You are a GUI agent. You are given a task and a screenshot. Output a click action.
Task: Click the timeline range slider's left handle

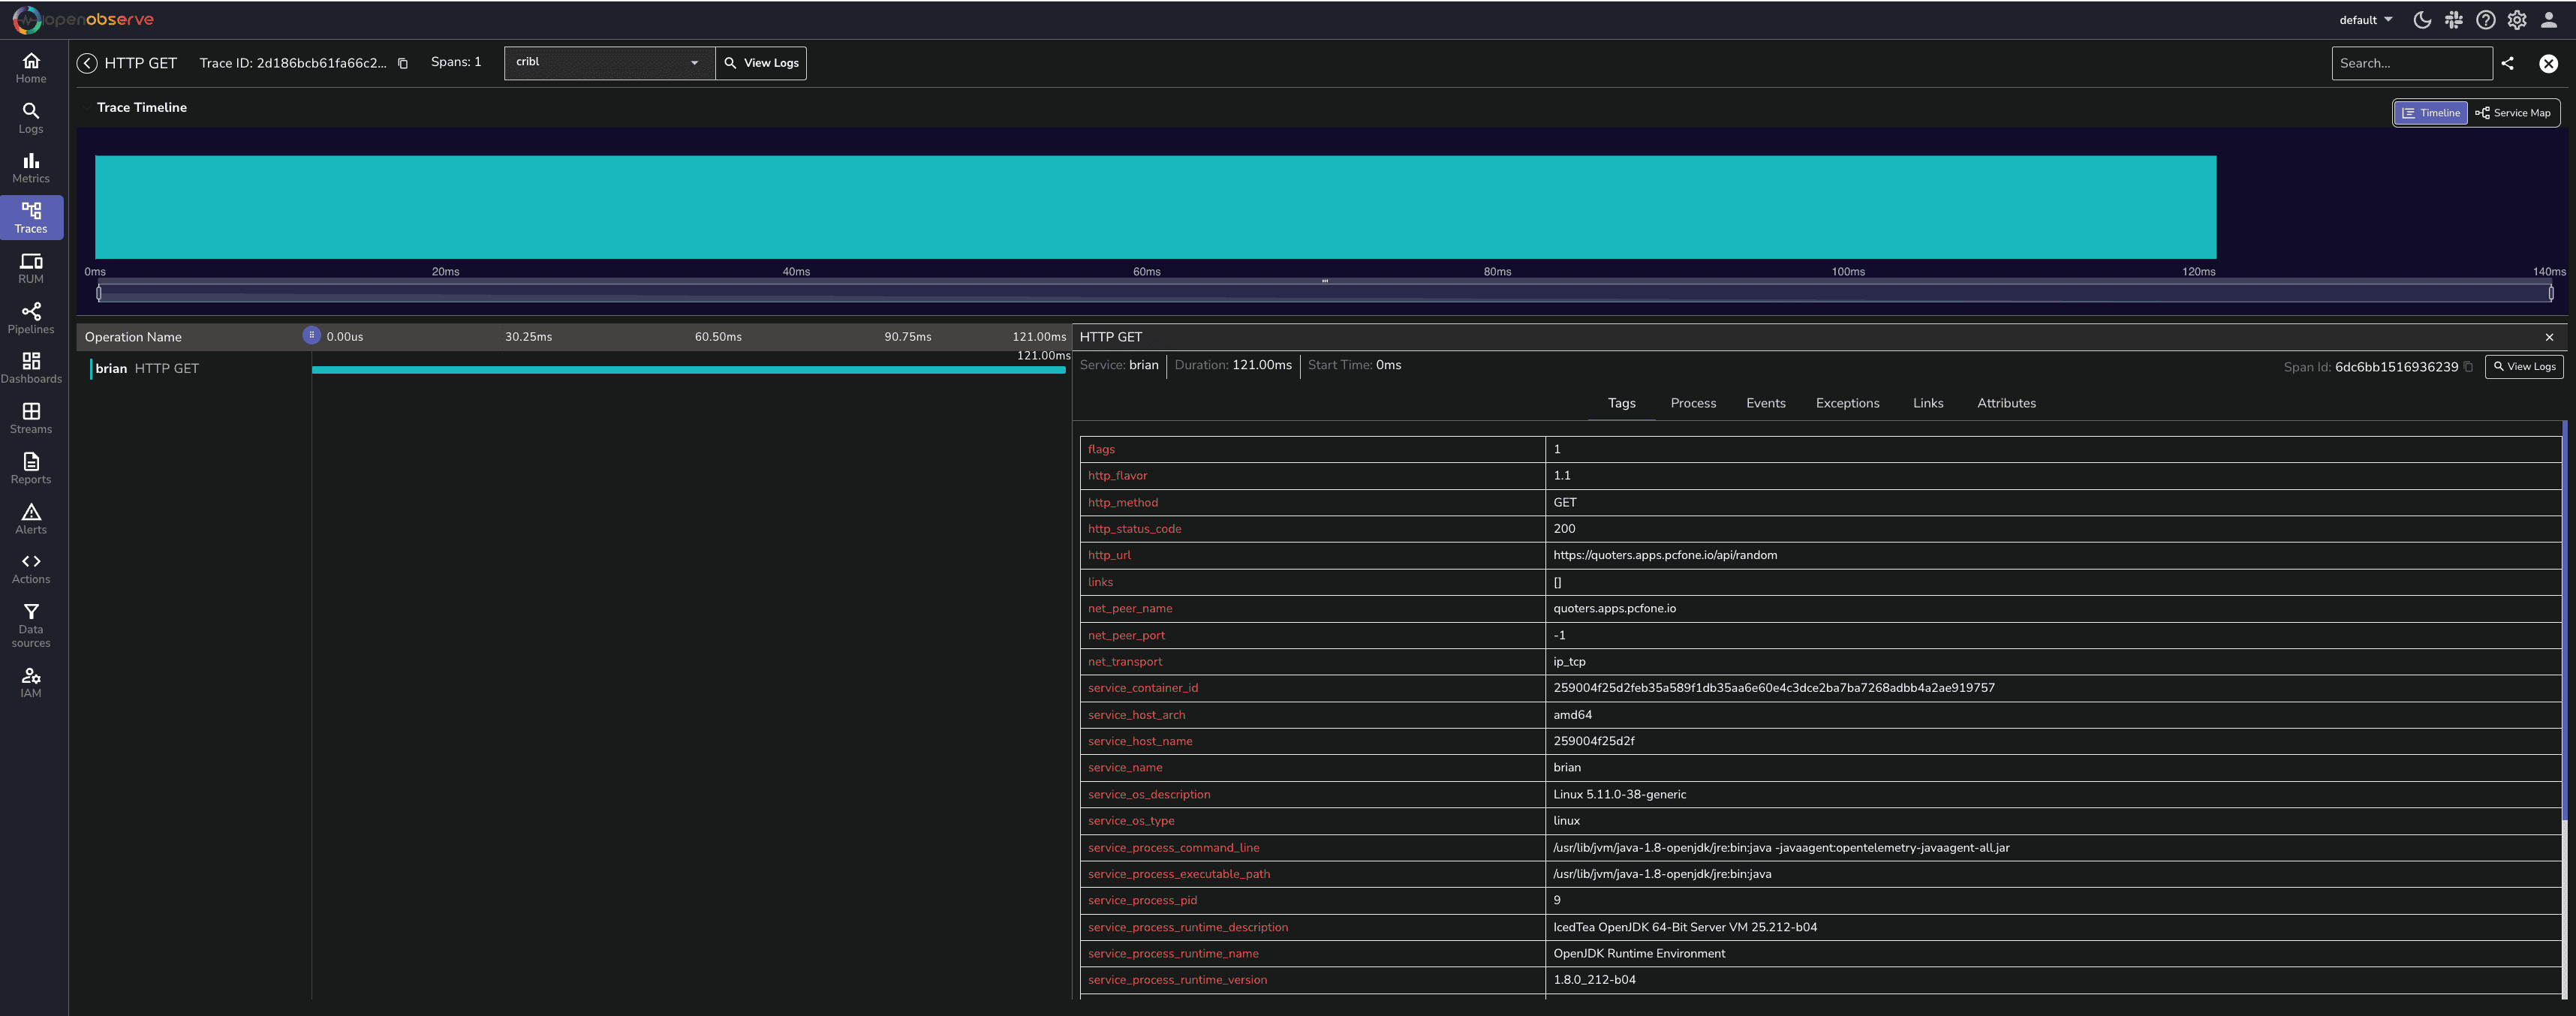tap(99, 293)
